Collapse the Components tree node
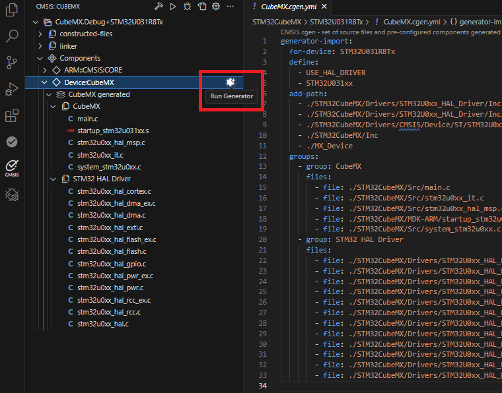Image resolution: width=502 pixels, height=393 pixels. 41,58
